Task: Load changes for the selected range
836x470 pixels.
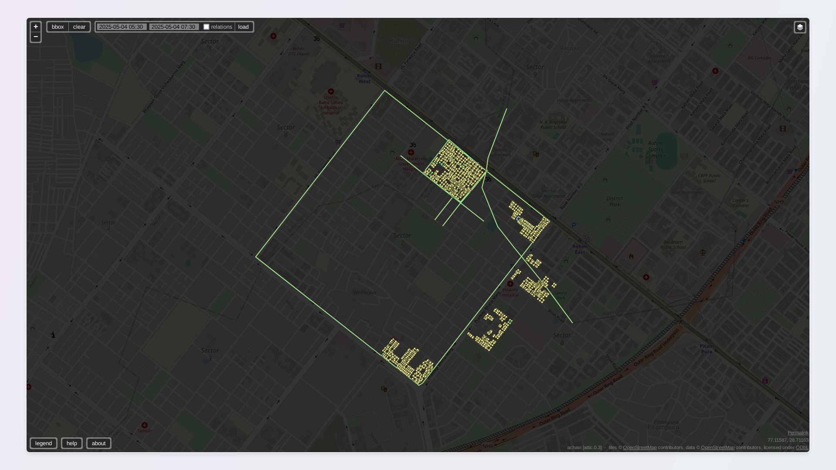Action: pyautogui.click(x=243, y=27)
